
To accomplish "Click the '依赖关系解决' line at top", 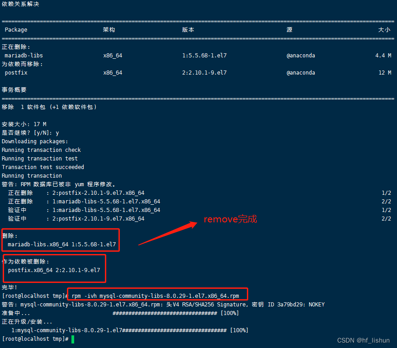I will pyautogui.click(x=20, y=4).
